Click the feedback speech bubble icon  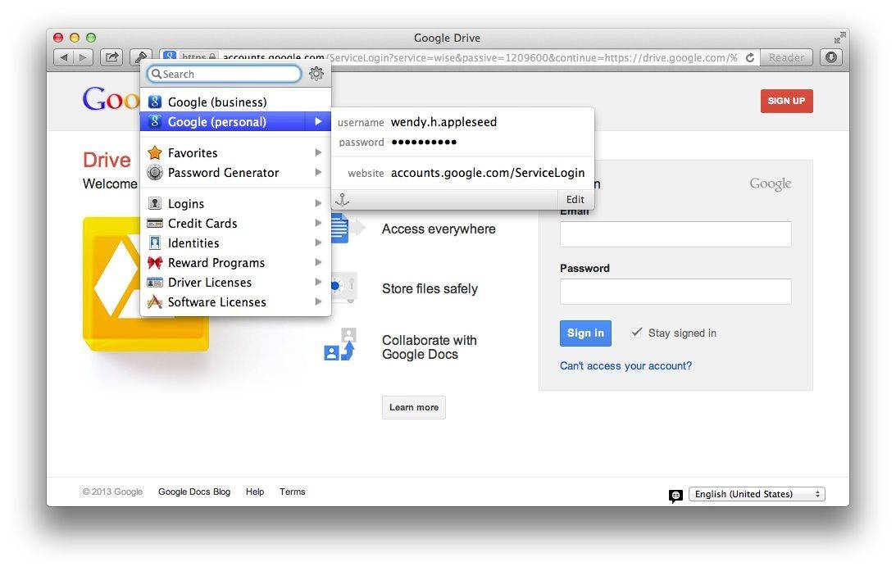(675, 495)
